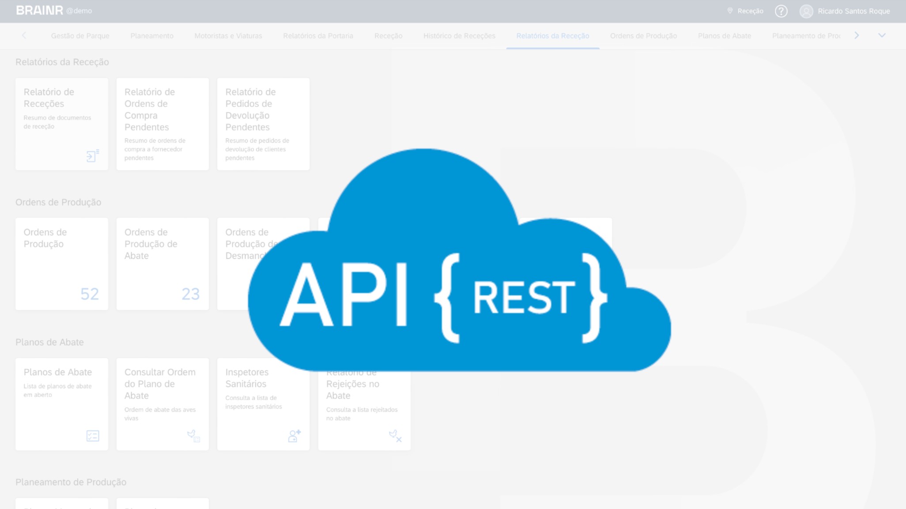
Task: Click the Ricardo Santos Roque user name
Action: 853,11
